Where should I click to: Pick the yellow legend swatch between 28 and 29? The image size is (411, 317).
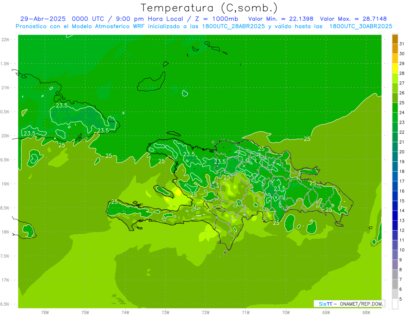click(395, 68)
